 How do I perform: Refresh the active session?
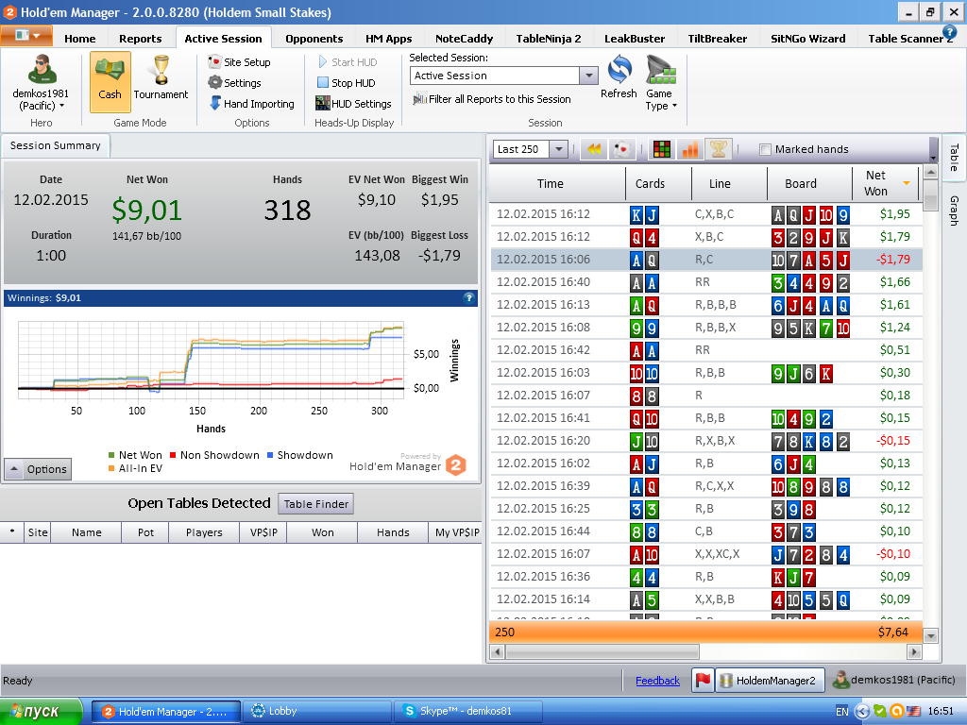click(x=619, y=77)
